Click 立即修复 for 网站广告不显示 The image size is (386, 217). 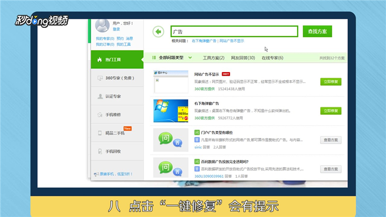pos(331,82)
